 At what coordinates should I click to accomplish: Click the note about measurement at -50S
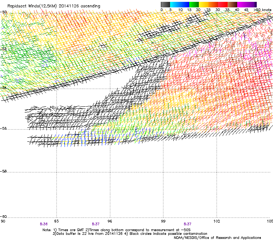click(140, 230)
